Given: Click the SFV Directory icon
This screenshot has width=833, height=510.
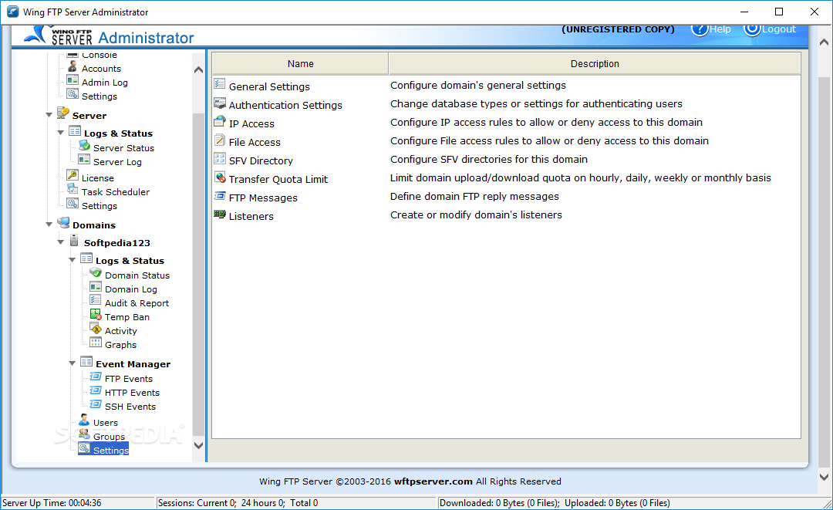Looking at the screenshot, I should point(220,158).
